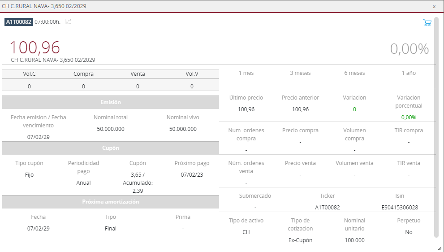Click the Cupón section header

click(x=110, y=148)
